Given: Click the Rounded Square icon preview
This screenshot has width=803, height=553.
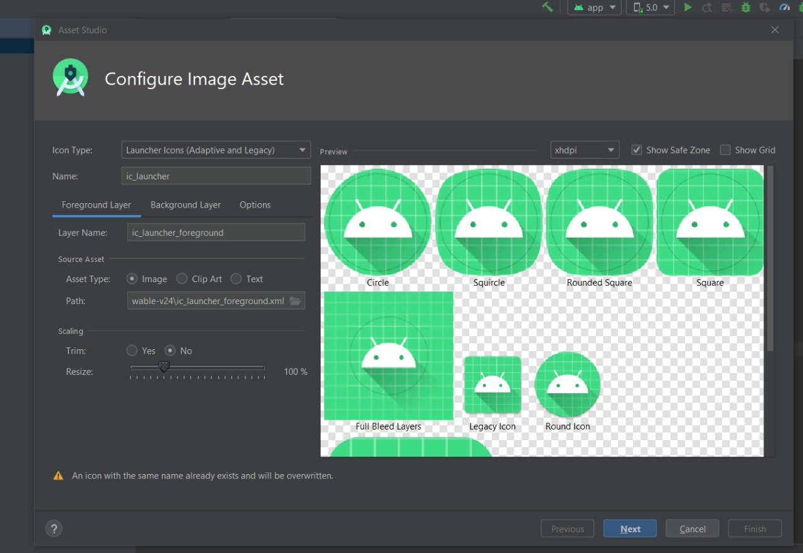Looking at the screenshot, I should (x=600, y=222).
